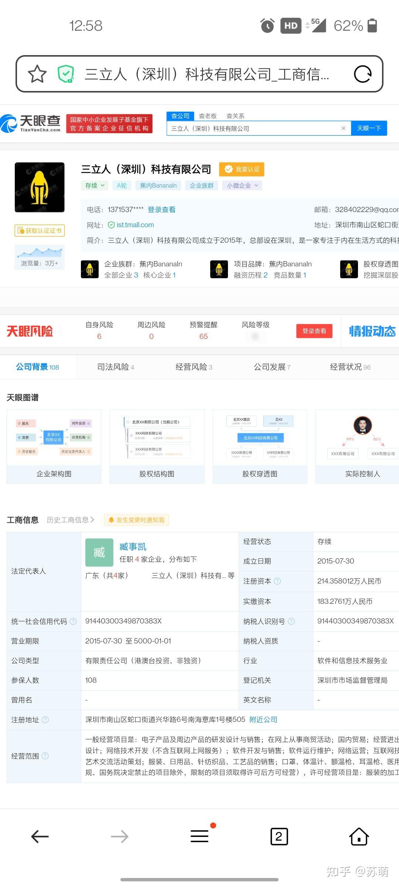The image size is (399, 888).
Task: Click 自身风险 count 6
Action: (99, 336)
